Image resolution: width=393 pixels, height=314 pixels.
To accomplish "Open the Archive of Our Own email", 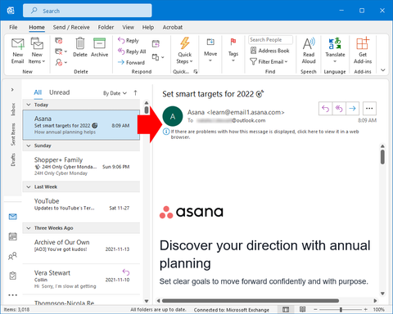I will tap(81, 249).
